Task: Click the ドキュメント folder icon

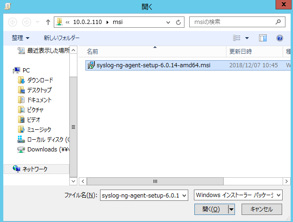Action: (x=21, y=100)
